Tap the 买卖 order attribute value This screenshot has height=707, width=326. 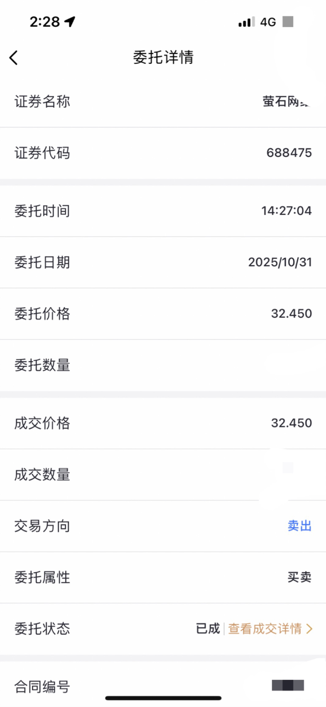(300, 577)
